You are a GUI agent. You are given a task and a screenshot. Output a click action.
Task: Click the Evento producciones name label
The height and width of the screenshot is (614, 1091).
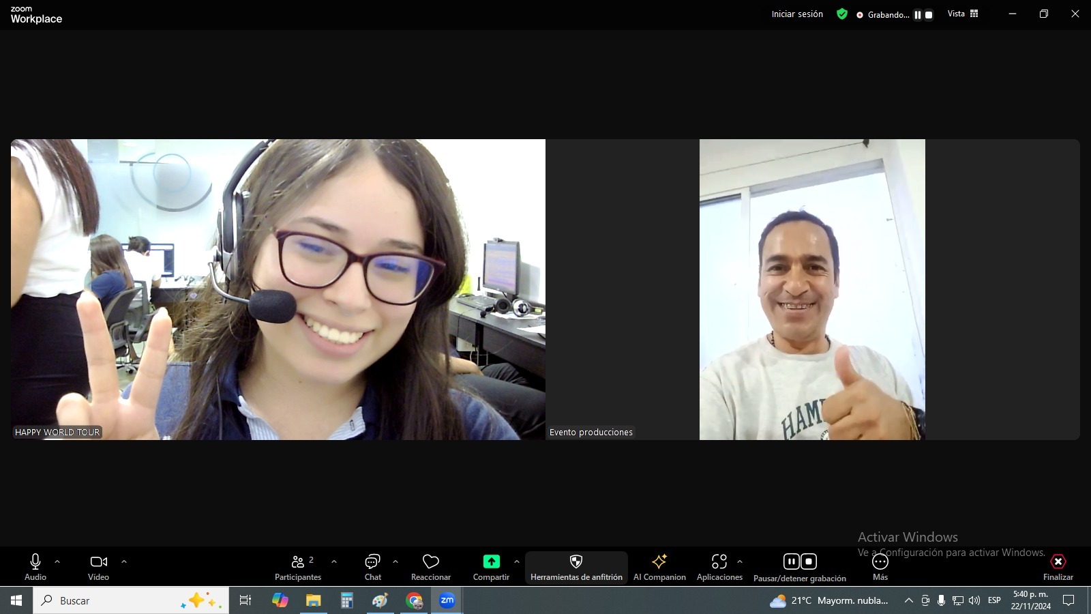click(x=591, y=432)
